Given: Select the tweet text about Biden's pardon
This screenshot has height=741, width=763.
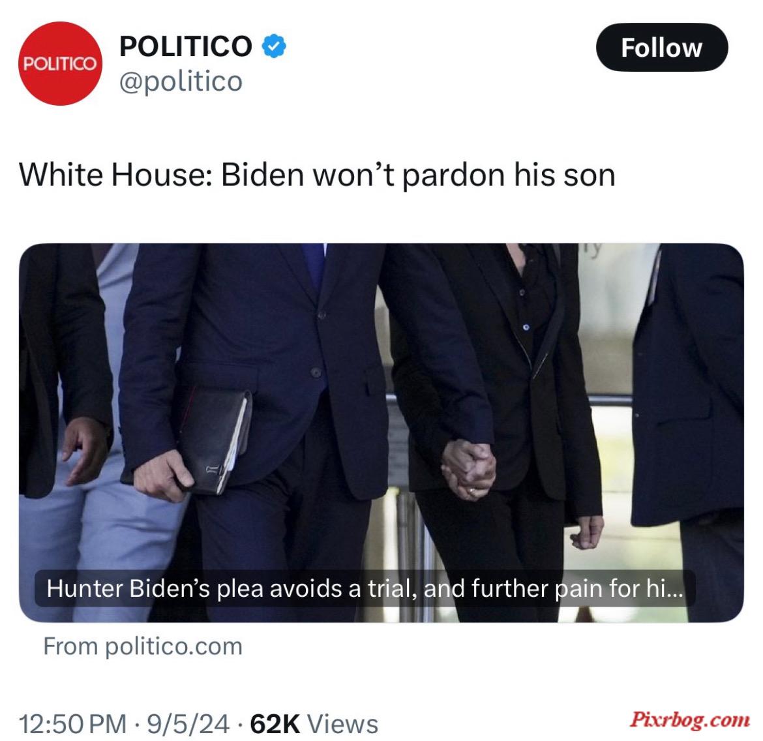Looking at the screenshot, I should tap(318, 175).
